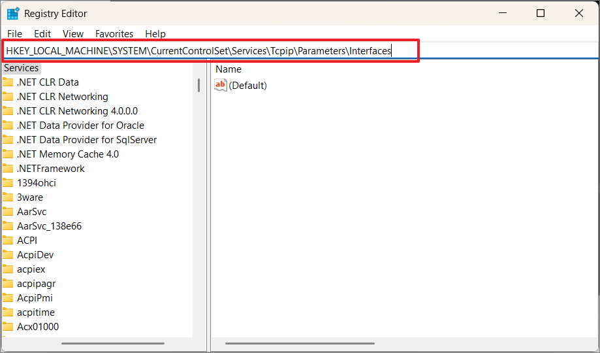Viewport: 600px width, 353px height.
Task: Select the AcpiPmi key label
Action: pos(35,298)
